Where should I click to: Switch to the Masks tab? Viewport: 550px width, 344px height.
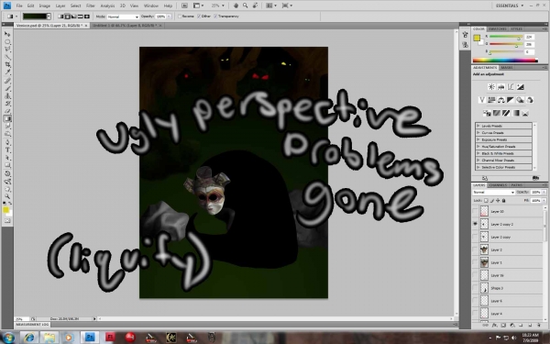click(x=507, y=67)
